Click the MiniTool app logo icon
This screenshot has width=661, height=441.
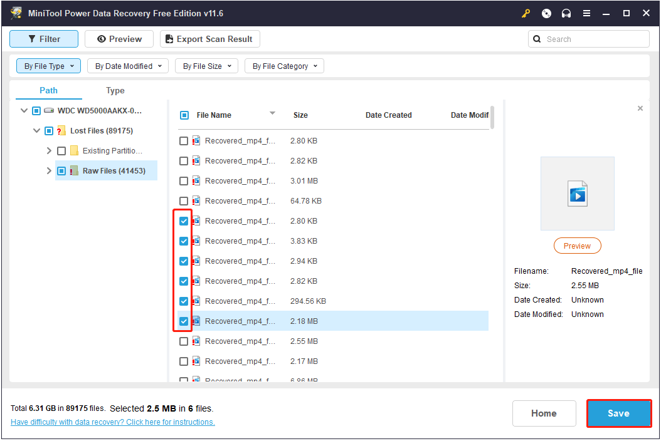[x=16, y=13]
